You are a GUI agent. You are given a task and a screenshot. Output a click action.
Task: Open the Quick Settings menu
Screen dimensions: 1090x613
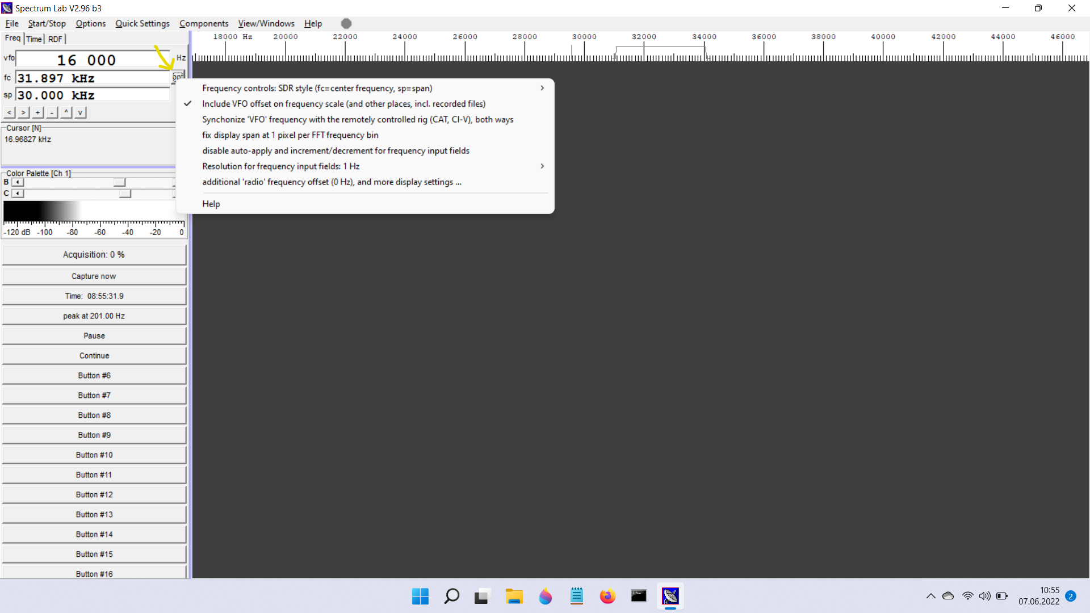(142, 23)
